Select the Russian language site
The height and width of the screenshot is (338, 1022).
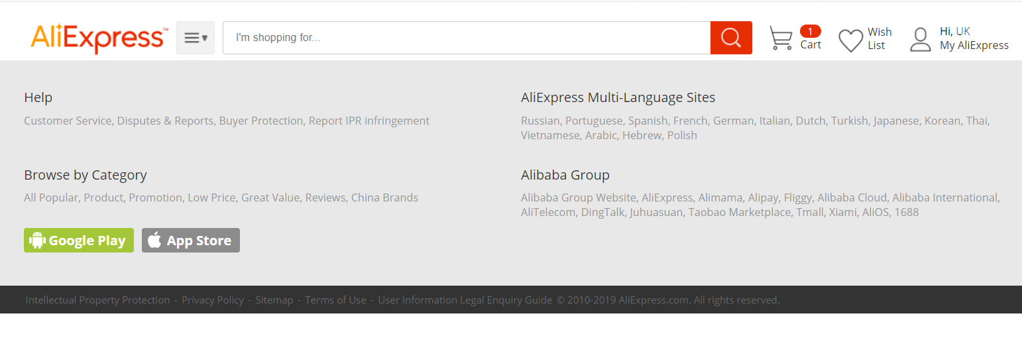pos(540,121)
